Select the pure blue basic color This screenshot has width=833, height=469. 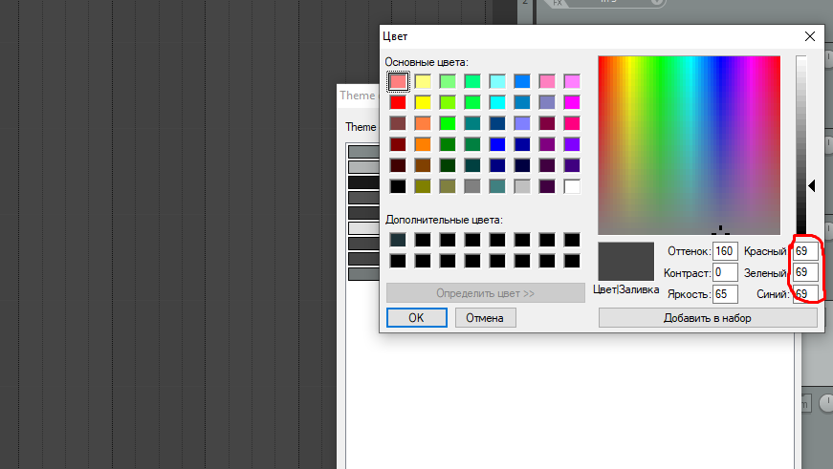(x=497, y=144)
